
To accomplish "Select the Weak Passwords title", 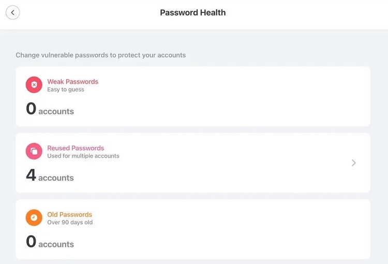I will tap(73, 81).
